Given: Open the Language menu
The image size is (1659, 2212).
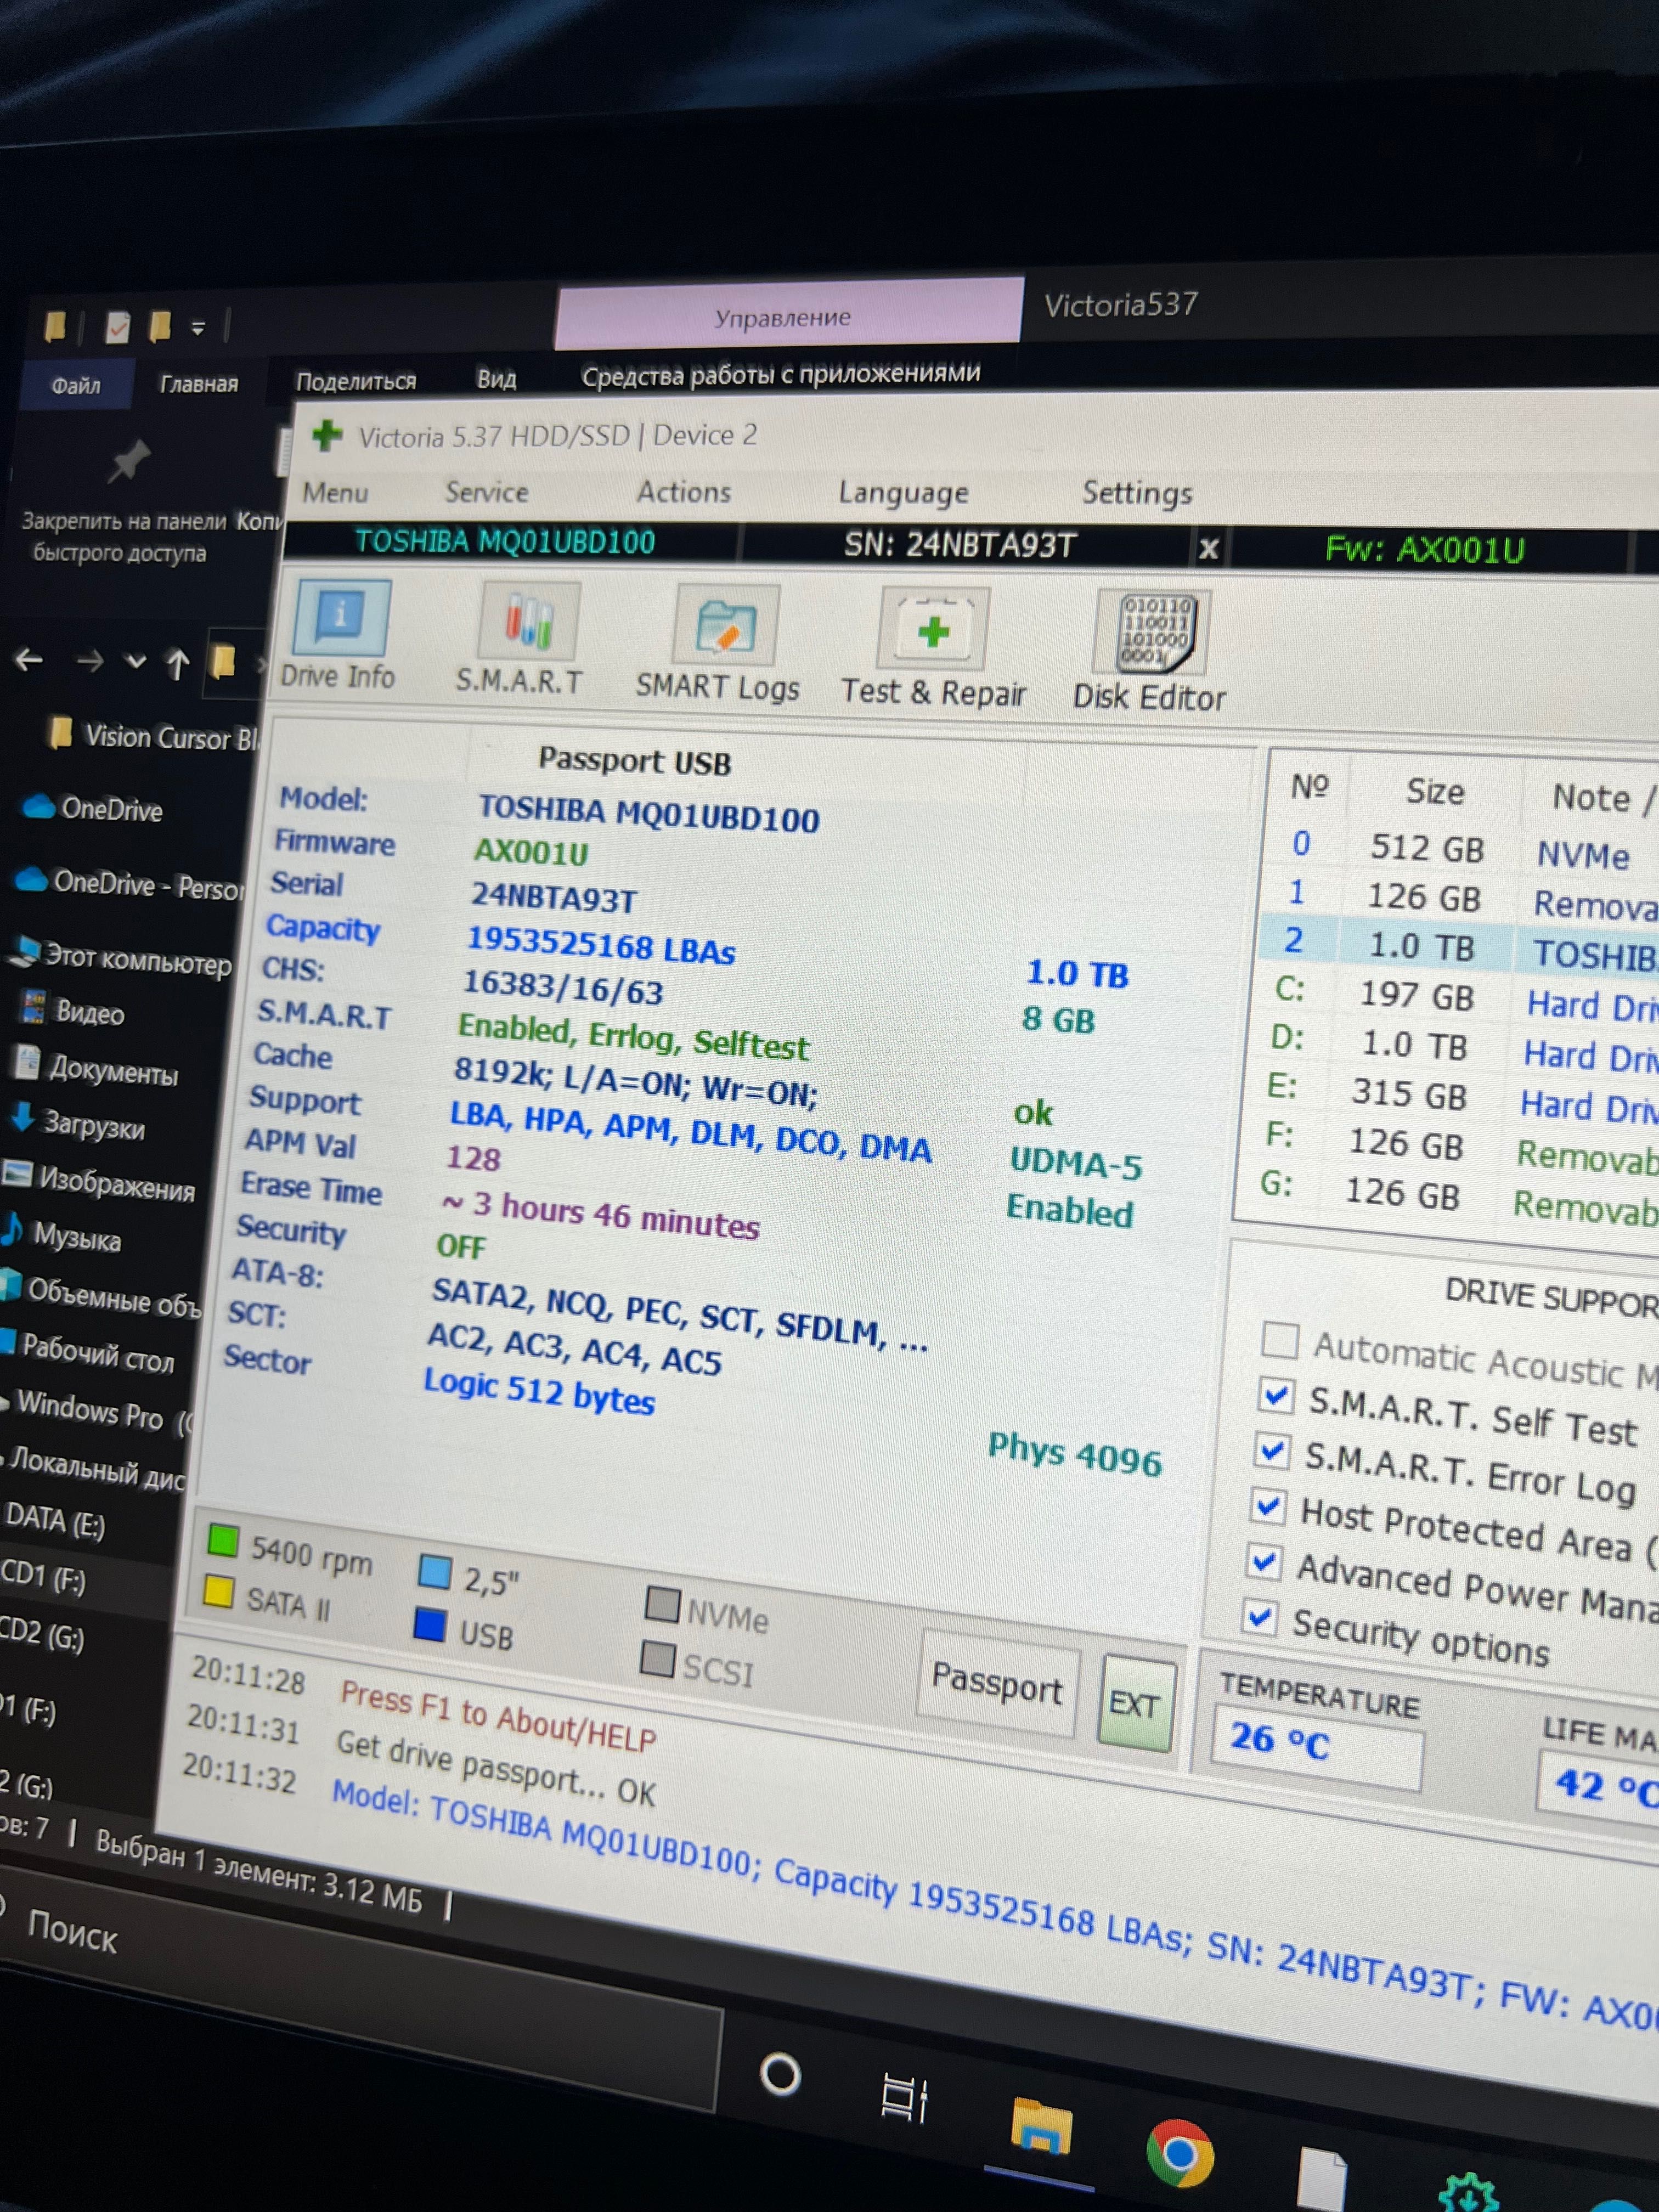Looking at the screenshot, I should (903, 493).
